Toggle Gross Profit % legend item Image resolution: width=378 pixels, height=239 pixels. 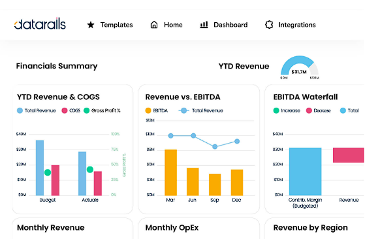pyautogui.click(x=102, y=111)
